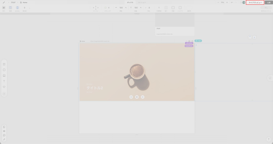Expand the left toolbar with bottom chevron
This screenshot has width=273, height=144.
point(4,94)
